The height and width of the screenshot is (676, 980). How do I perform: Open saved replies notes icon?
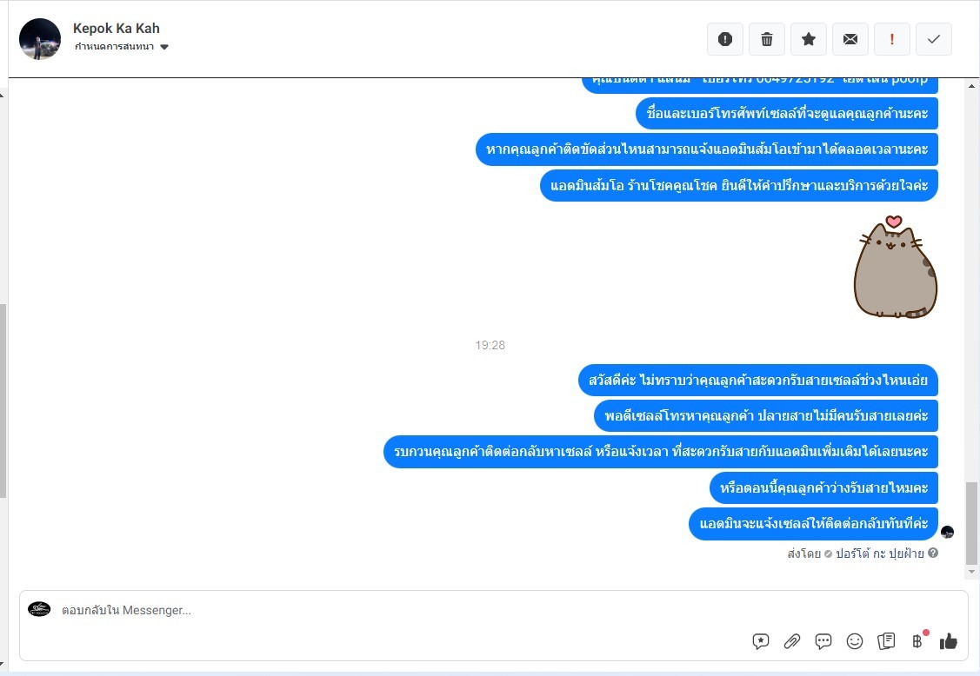[x=886, y=641]
